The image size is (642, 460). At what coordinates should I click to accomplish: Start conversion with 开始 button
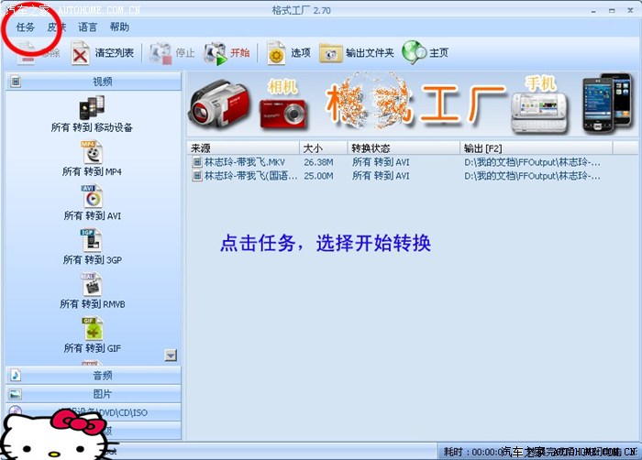pos(227,53)
